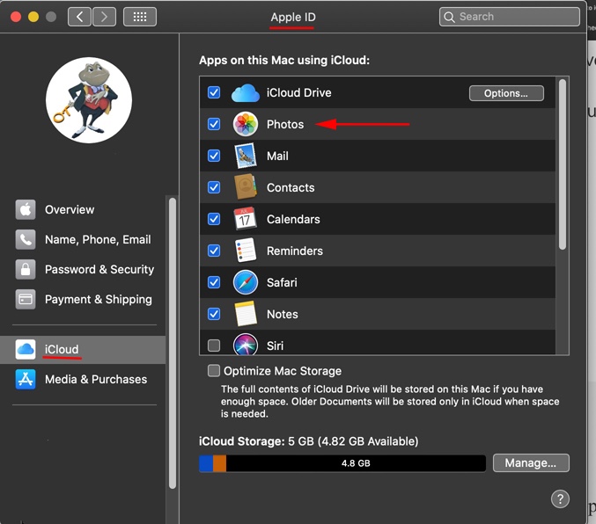Click the blue segment of storage bar
Viewport: 596px width, 524px height.
tap(206, 463)
